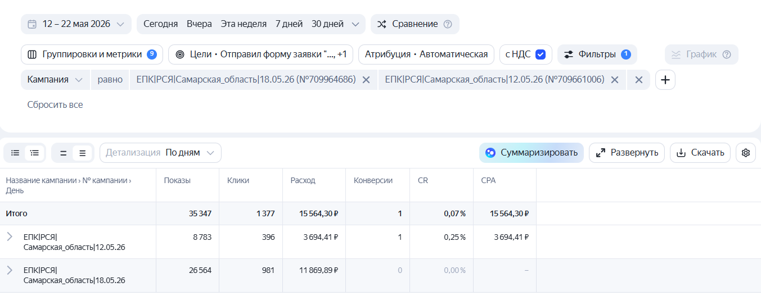Select the Вчера period
The height and width of the screenshot is (296, 761).
coord(199,24)
